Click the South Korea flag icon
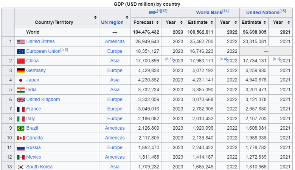 click(x=21, y=167)
